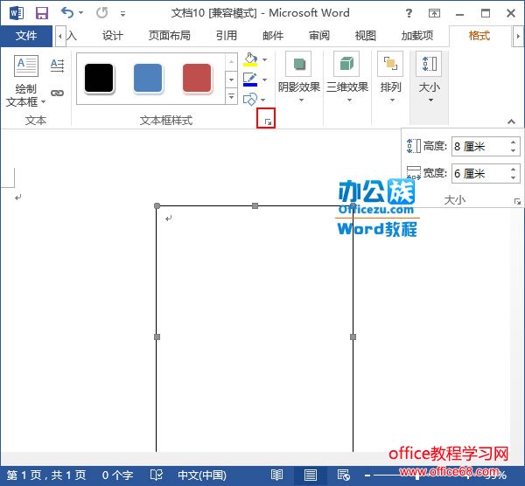Switch to the 页面布局 tab
This screenshot has height=486, width=525.
point(170,36)
